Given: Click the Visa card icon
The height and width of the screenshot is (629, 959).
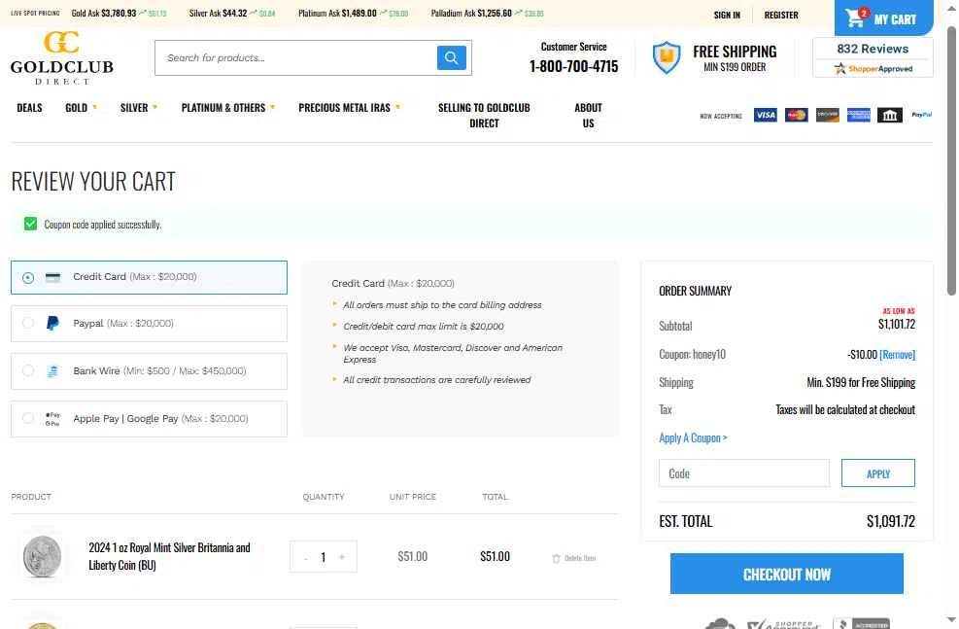Looking at the screenshot, I should point(765,115).
